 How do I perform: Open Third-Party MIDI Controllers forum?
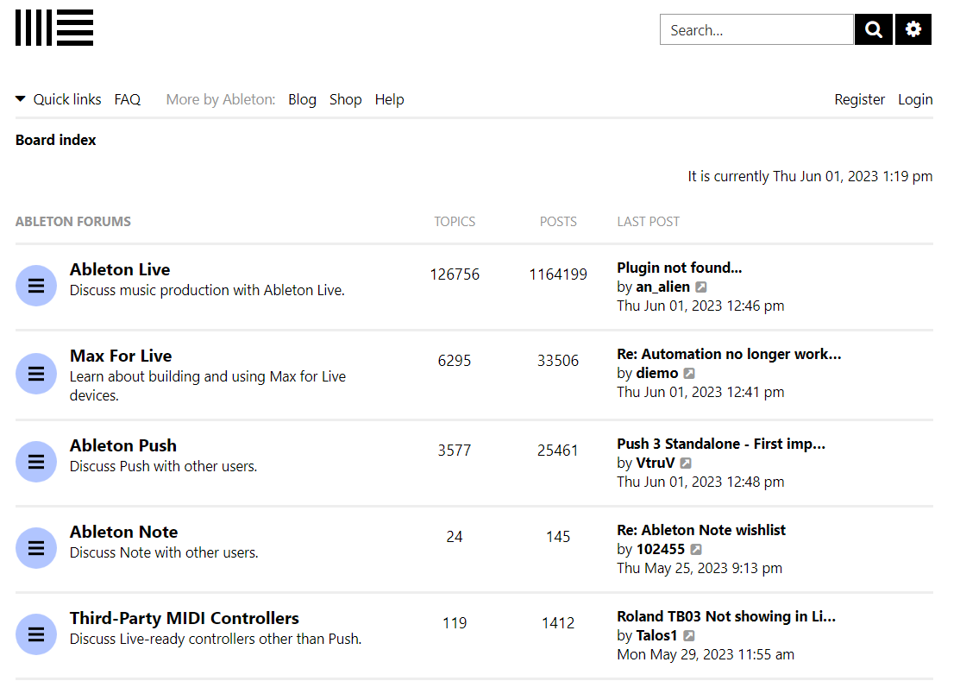point(185,619)
